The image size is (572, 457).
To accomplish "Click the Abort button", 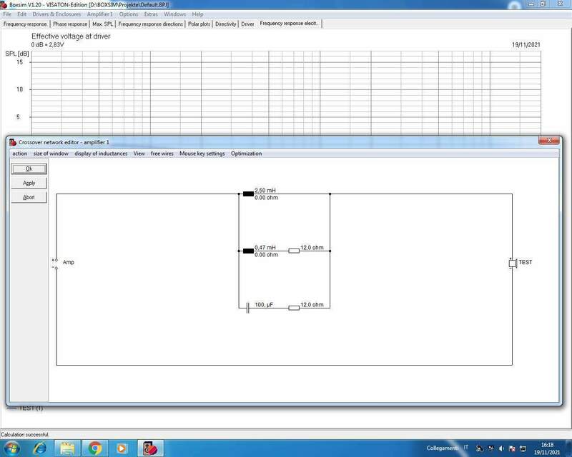I will coord(29,197).
